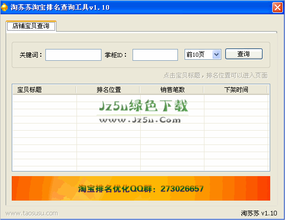The height and width of the screenshot is (220, 285).
Task: Click the hint text 点击宝贝标题，排名位置可以进入页面
Action: tap(216, 76)
